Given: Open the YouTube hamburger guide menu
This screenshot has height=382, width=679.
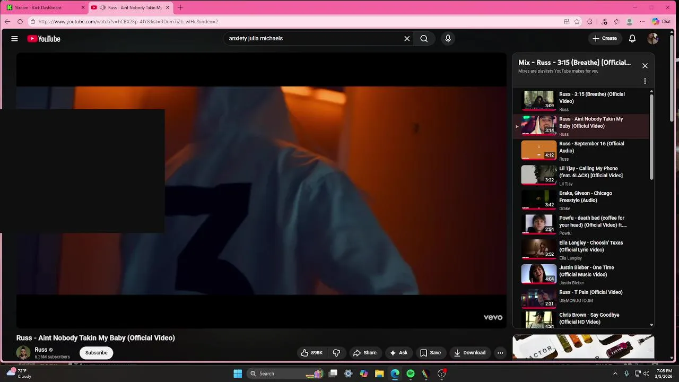Looking at the screenshot, I should pos(14,39).
